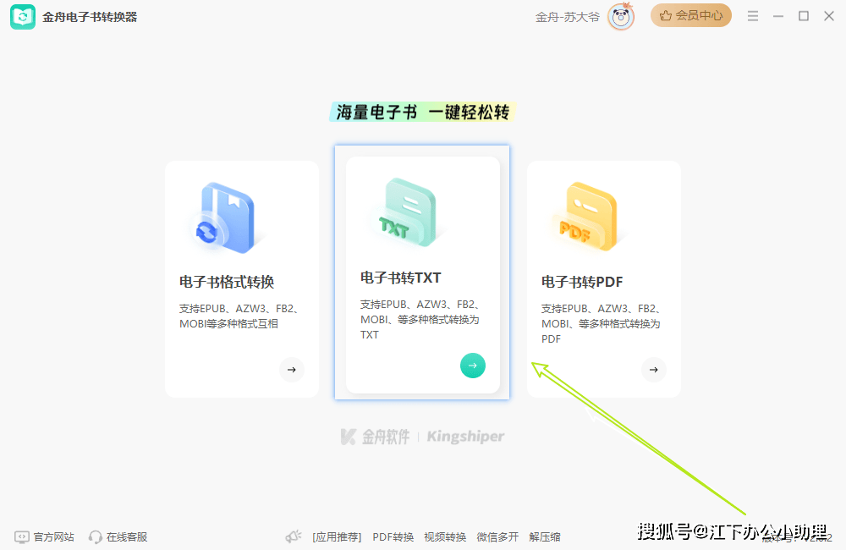Click the 金舟电子书转换器 app title
The image size is (846, 550).
[91, 17]
